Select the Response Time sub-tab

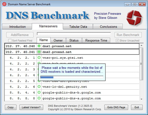(x=96, y=40)
